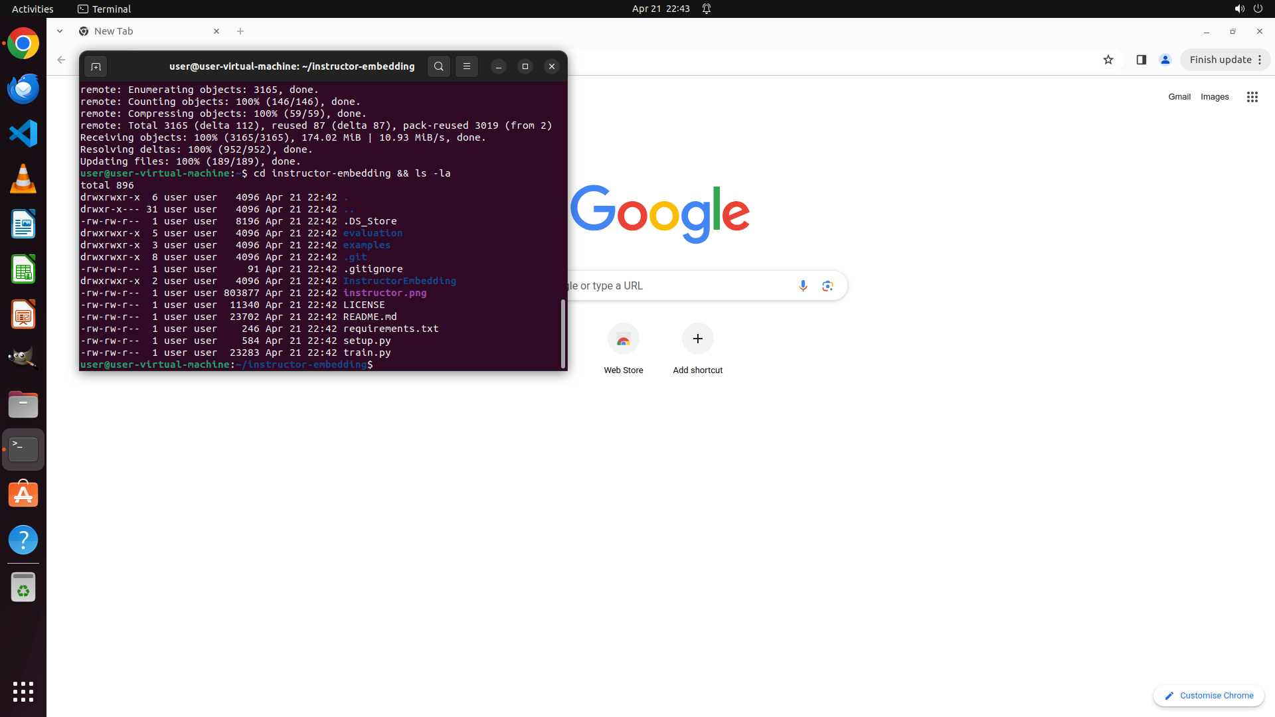Viewport: 1275px width, 717px height.
Task: Bookmark this tab with star icon
Action: coord(1108,60)
